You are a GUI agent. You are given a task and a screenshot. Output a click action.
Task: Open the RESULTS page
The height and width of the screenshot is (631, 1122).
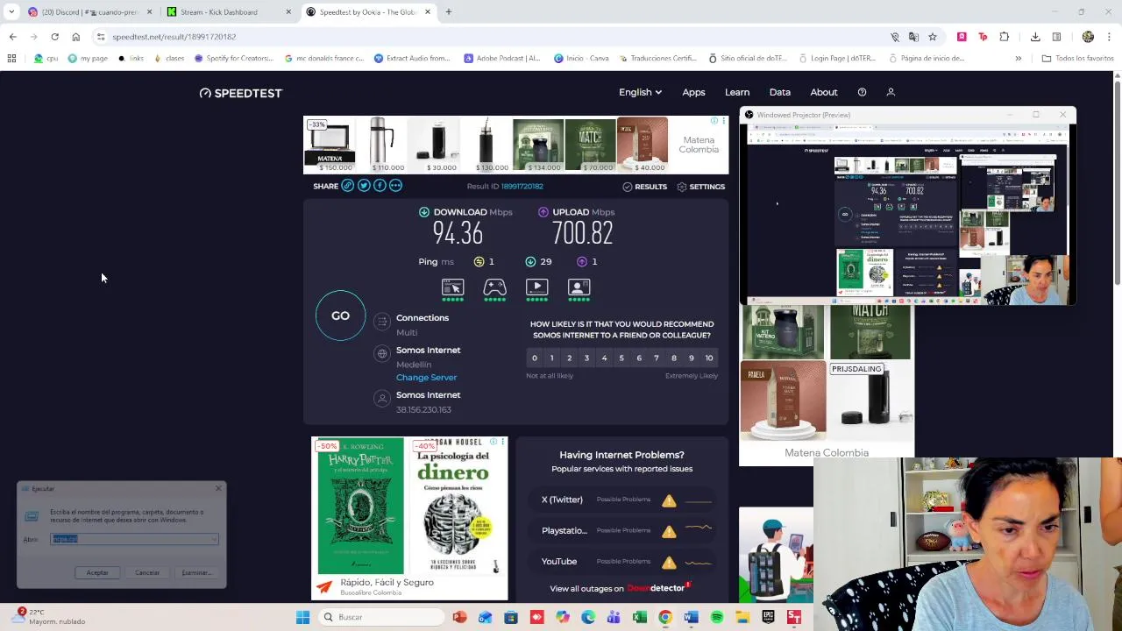coord(645,187)
